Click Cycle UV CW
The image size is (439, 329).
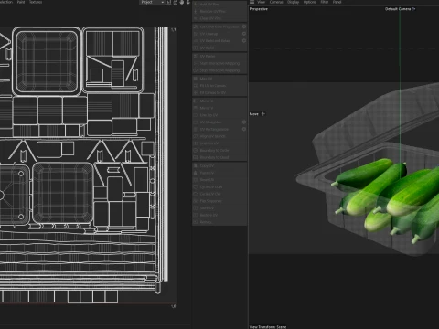(219, 194)
